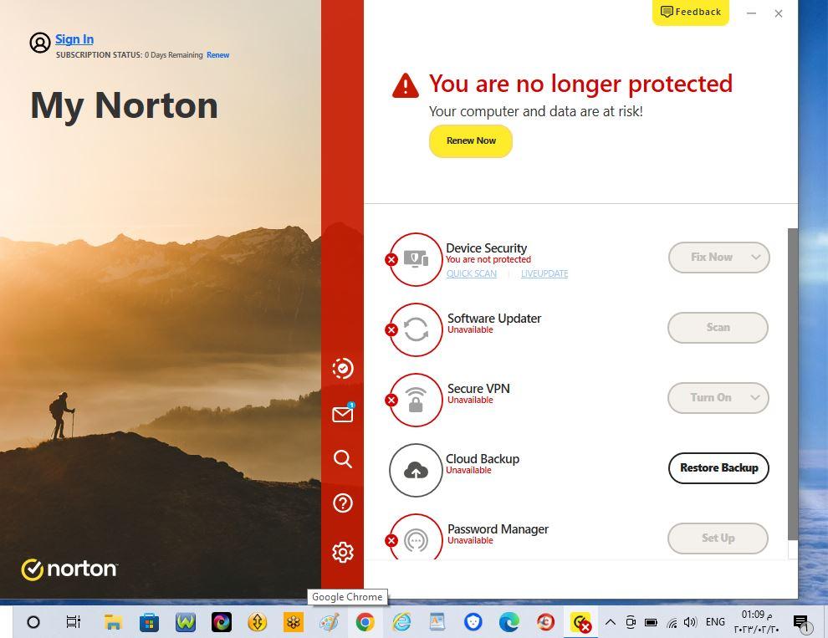This screenshot has width=828, height=638.
Task: Open the Device Security circle icon
Action: [417, 259]
